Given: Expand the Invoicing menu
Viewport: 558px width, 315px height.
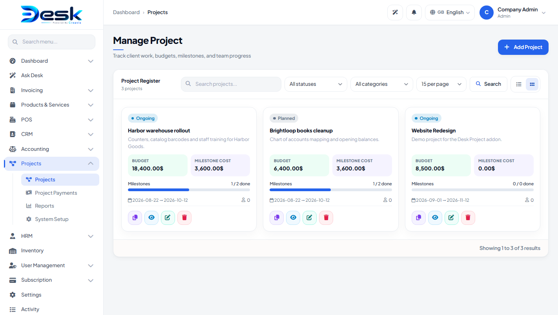Looking at the screenshot, I should (51, 91).
